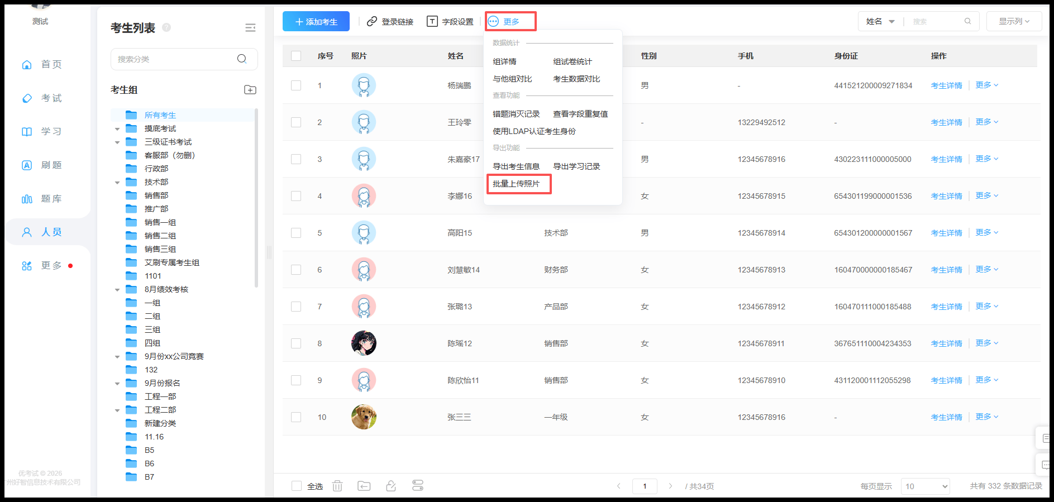Open 字段设置 field settings

(x=450, y=21)
